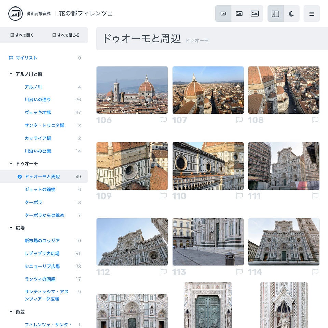Image resolution: width=328 pixels, height=328 pixels.
Task: Open the hamburger menu
Action: 312,14
